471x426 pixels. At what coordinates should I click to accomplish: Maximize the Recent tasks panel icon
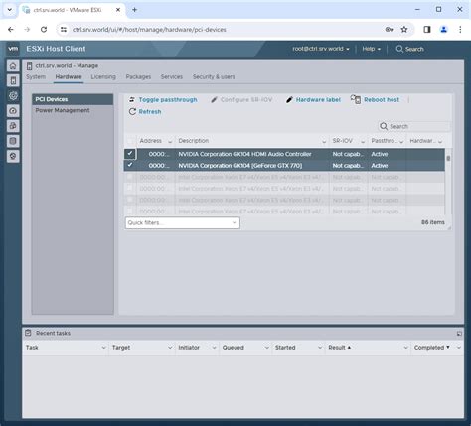pyautogui.click(x=459, y=334)
